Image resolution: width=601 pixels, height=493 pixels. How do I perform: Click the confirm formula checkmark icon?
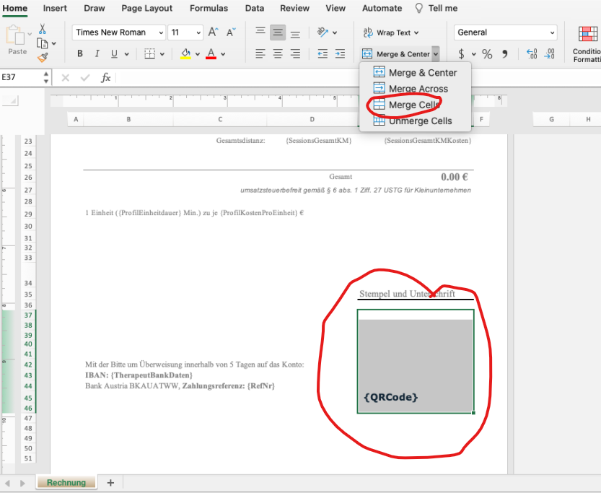pos(85,78)
